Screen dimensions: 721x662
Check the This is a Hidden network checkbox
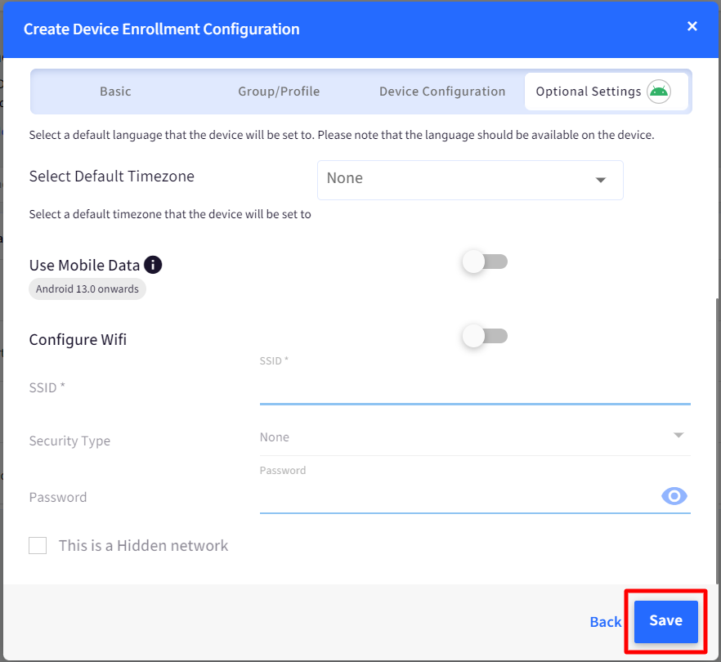[38, 545]
